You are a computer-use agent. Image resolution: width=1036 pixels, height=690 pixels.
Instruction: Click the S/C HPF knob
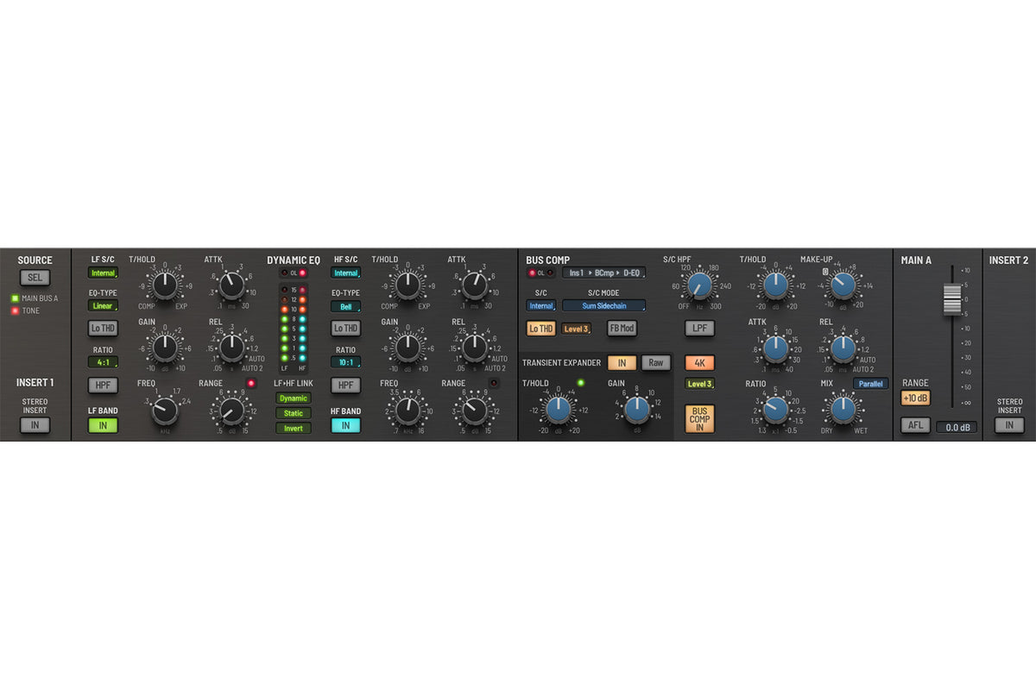[700, 285]
